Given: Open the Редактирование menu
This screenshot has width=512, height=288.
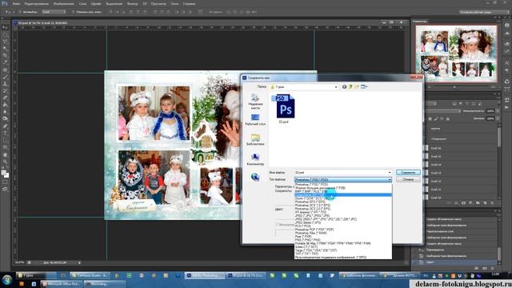Looking at the screenshot, I should tap(37, 4).
